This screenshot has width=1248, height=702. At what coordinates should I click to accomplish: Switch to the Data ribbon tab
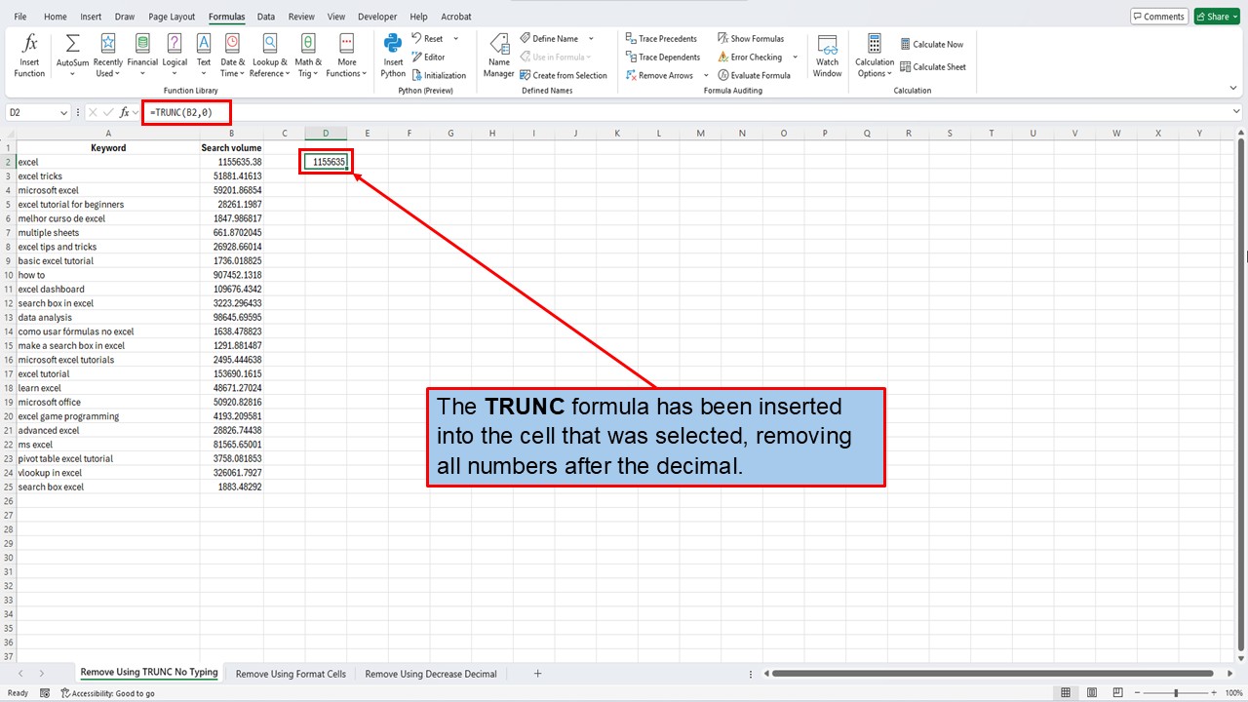point(266,16)
